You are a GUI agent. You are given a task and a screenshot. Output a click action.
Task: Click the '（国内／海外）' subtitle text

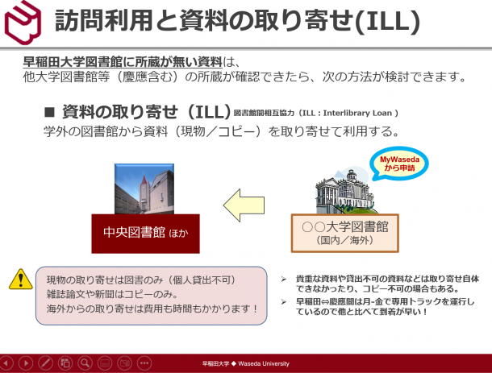coord(345,240)
